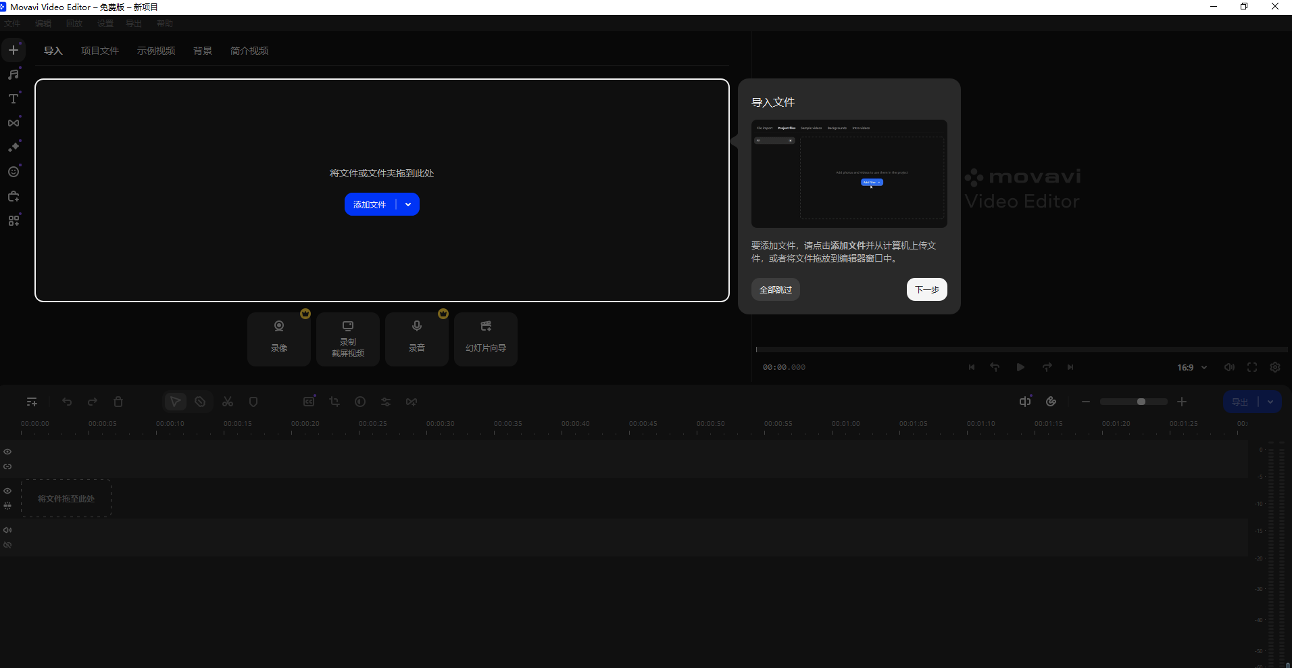The height and width of the screenshot is (668, 1292).
Task: Click the play button in preview player
Action: point(1020,367)
